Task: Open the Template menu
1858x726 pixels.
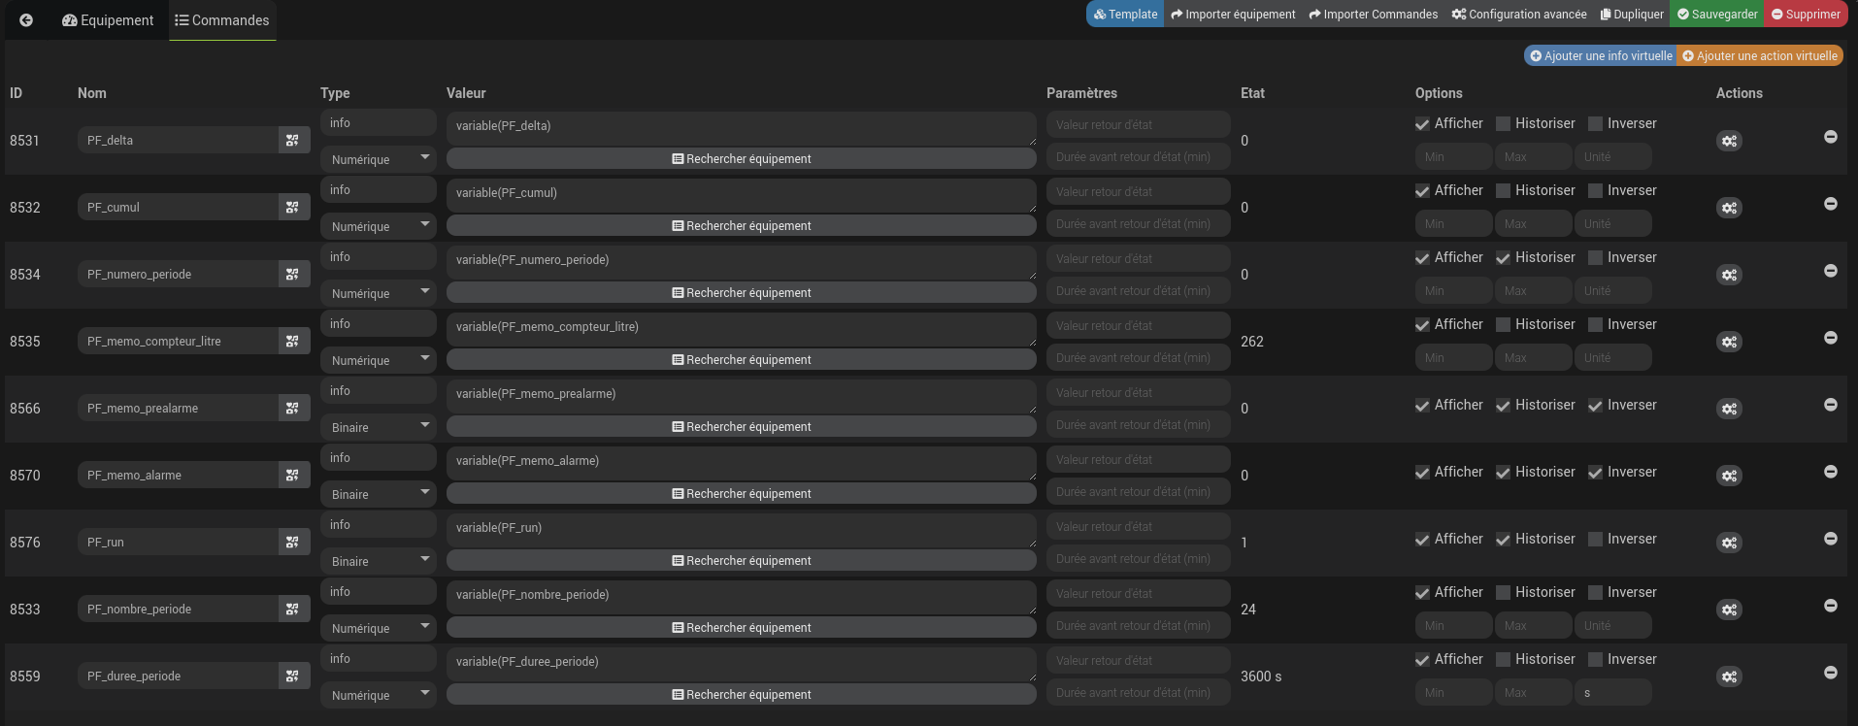Action: [x=1125, y=14]
